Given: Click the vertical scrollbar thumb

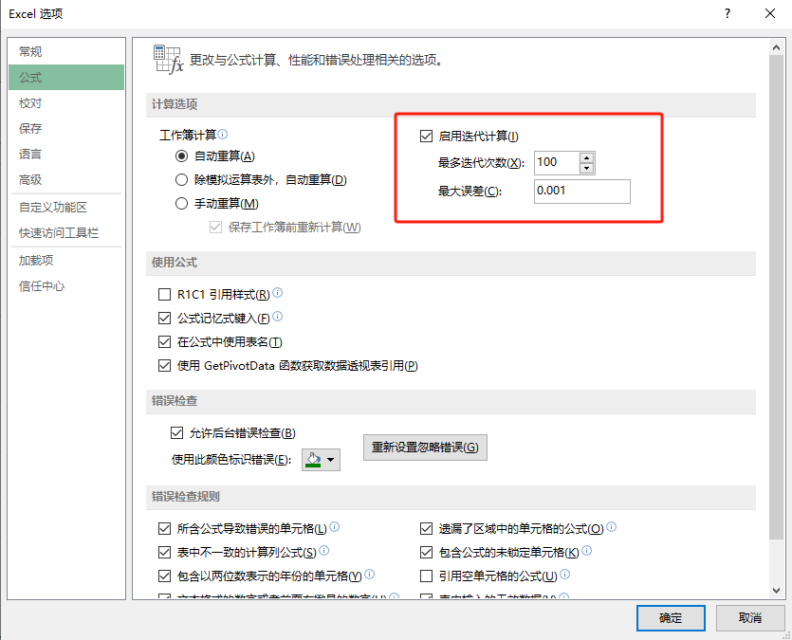Looking at the screenshot, I should point(776,297).
